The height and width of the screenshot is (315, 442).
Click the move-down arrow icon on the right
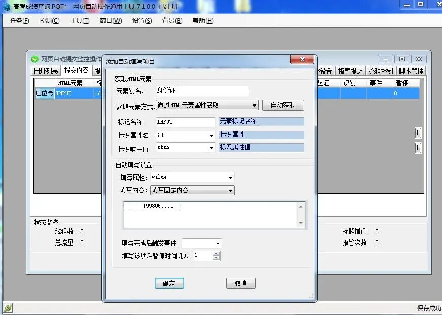pos(418,148)
